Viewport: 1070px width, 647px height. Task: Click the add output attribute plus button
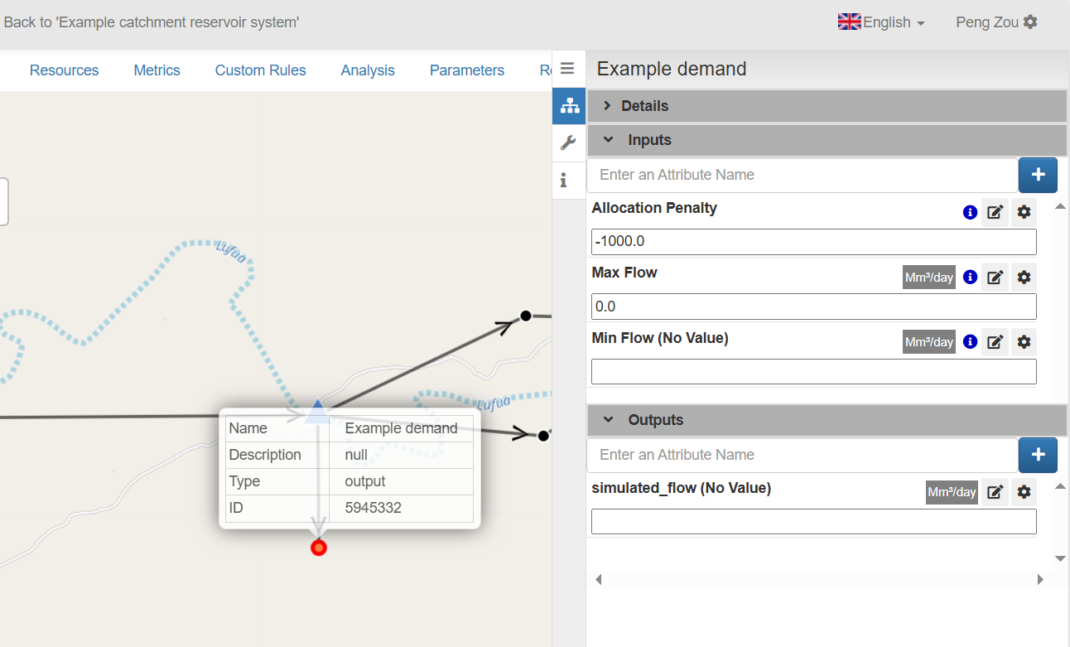pos(1038,455)
